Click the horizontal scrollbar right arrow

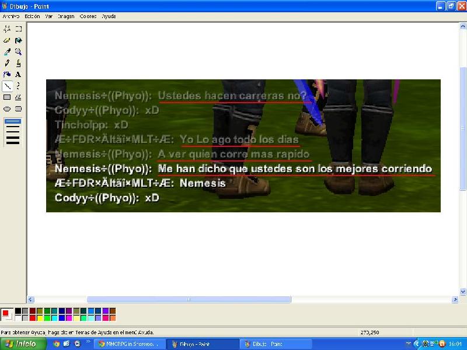(455, 299)
